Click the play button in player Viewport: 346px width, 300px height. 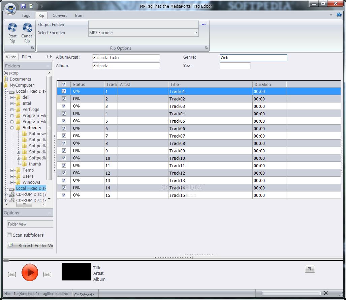[30, 272]
